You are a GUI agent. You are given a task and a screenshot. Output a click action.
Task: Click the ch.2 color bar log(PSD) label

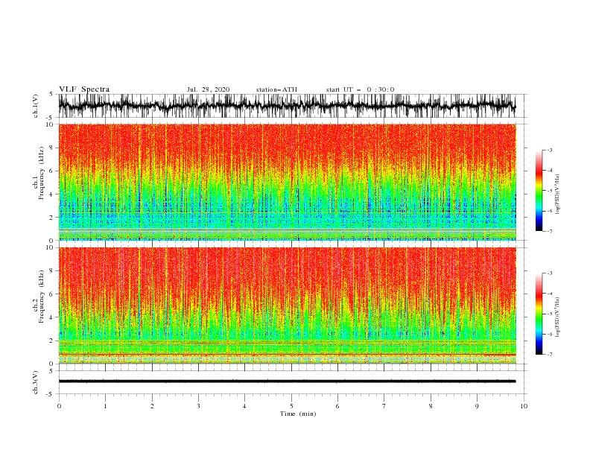pyautogui.click(x=558, y=317)
